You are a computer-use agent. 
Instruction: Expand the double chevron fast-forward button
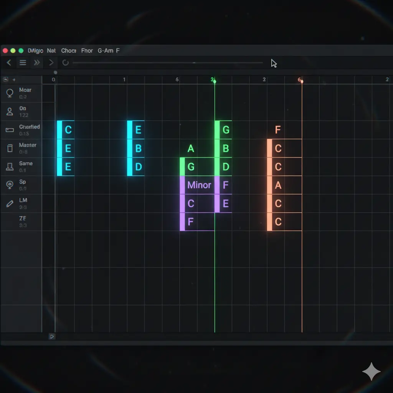[x=37, y=63]
